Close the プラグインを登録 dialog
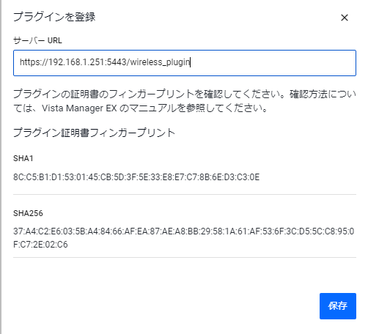Screen dimensions: 368x334 point(345,18)
